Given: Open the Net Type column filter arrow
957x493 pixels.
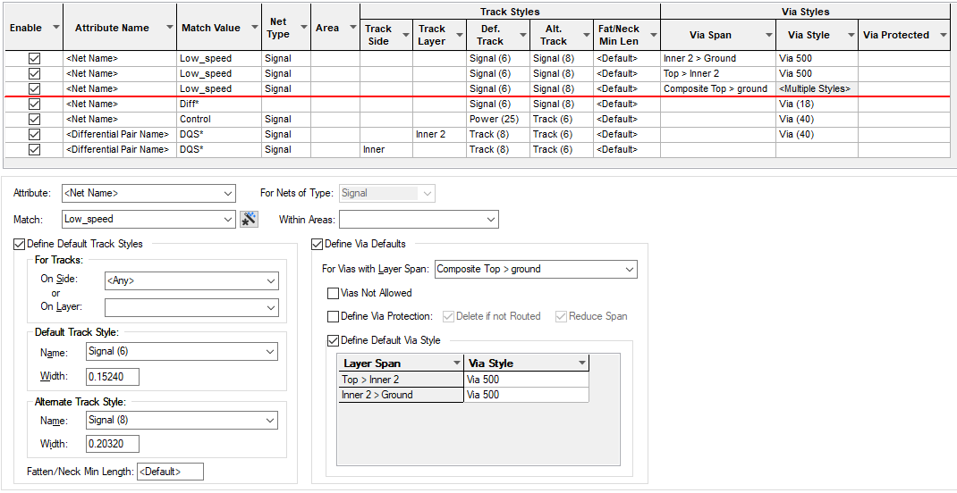Looking at the screenshot, I should coord(302,28).
